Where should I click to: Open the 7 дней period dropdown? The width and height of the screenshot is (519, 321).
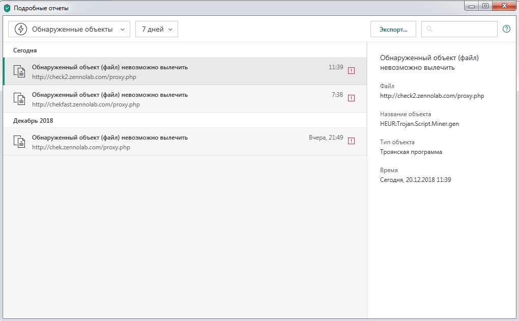156,30
